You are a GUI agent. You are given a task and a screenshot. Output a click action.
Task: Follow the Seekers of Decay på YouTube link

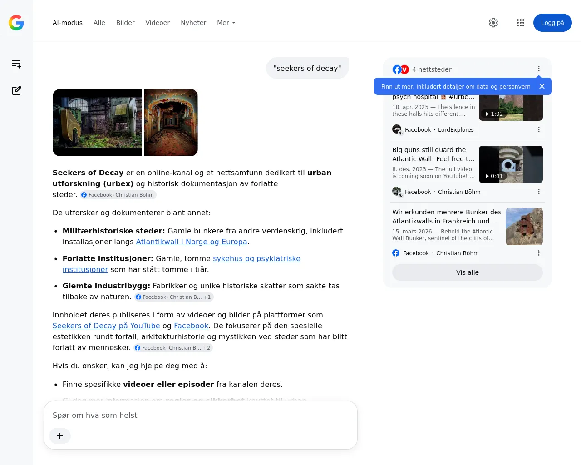(106, 326)
